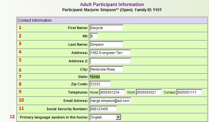Click the Telephone row label
The image size is (209, 122).
click(x=78, y=92)
